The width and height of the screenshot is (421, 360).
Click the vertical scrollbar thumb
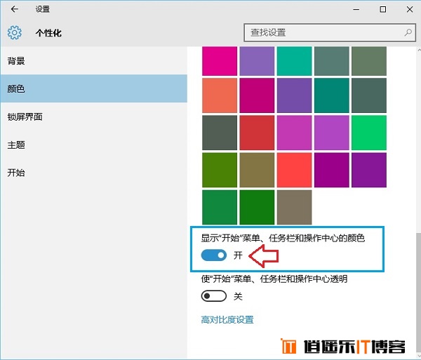[418, 291]
